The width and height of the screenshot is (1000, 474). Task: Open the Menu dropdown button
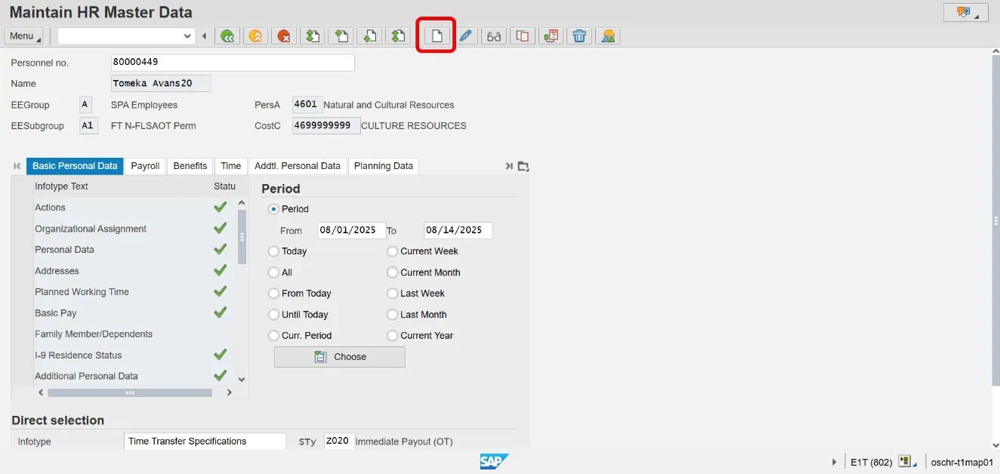click(24, 35)
